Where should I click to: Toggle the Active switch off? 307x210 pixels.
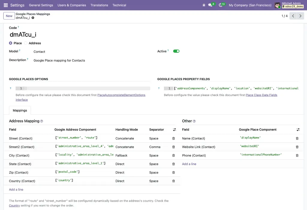pyautogui.click(x=176, y=51)
